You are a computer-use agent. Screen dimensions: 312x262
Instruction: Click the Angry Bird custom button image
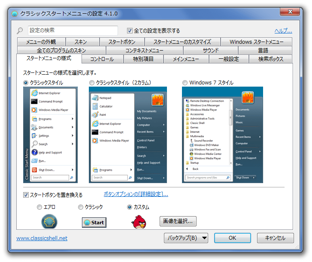(x=139, y=222)
